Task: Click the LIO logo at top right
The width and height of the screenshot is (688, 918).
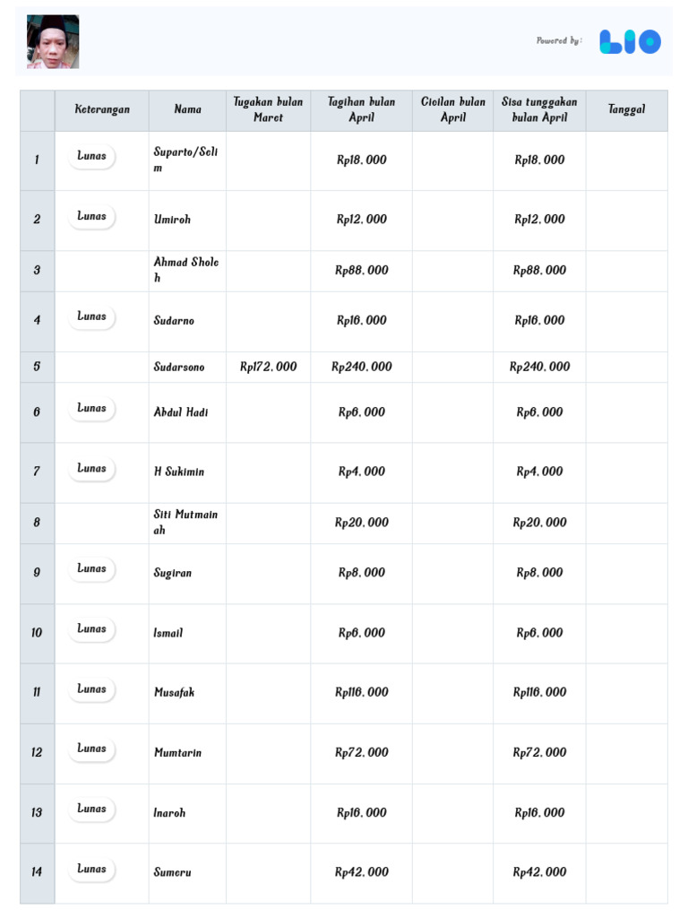Action: pos(631,41)
